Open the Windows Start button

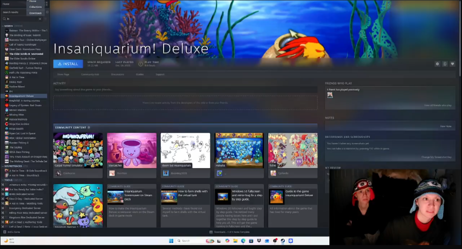171,241
